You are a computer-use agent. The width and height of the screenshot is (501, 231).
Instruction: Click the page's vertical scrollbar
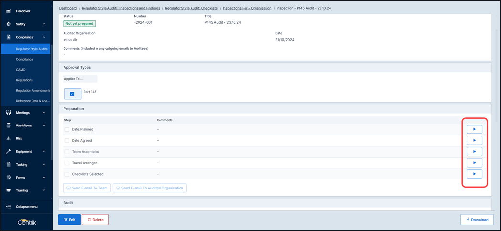497,72
